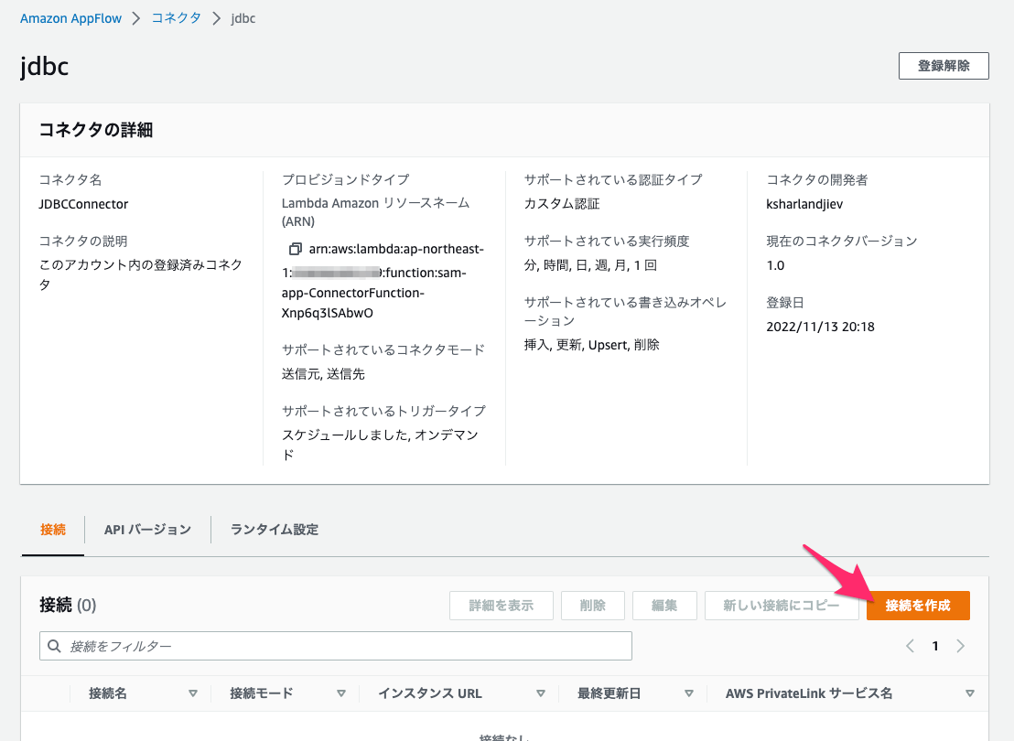The image size is (1014, 741).
Task: Click the left pagination chevron
Action: point(909,645)
